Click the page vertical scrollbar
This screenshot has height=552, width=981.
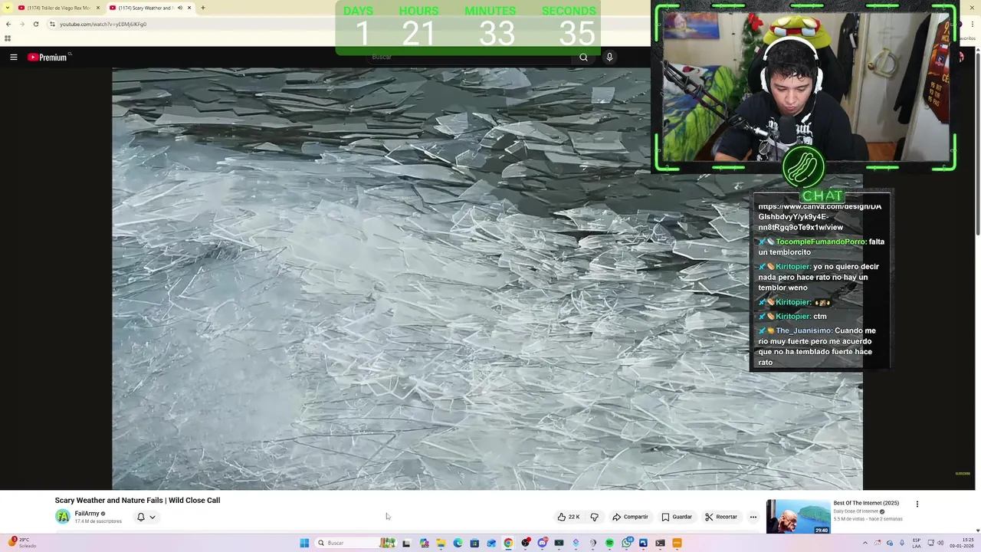(977, 142)
